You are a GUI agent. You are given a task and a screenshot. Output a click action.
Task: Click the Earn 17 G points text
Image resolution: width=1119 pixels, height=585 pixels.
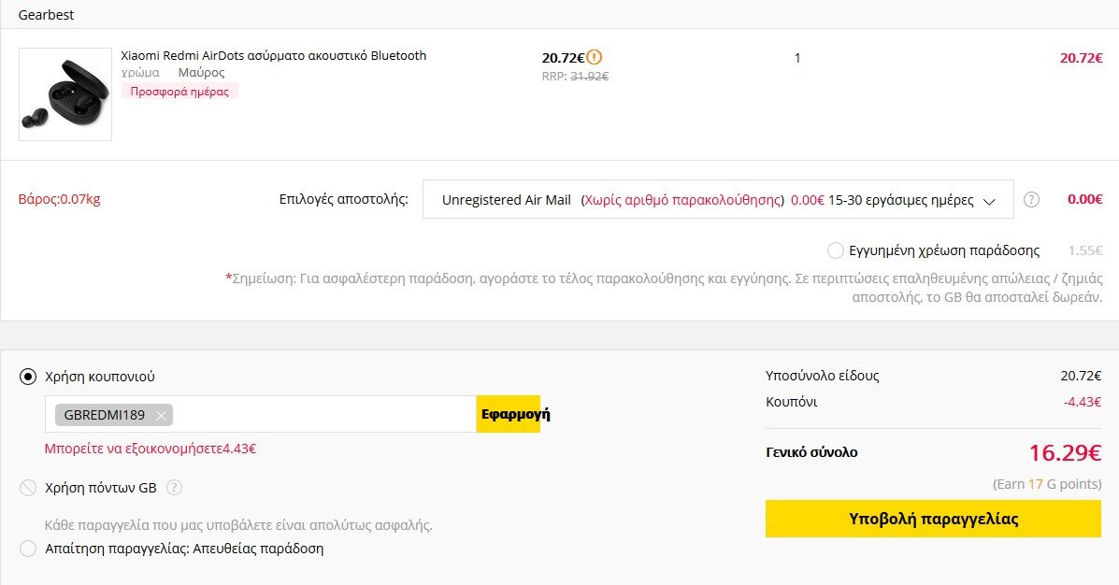1046,484
